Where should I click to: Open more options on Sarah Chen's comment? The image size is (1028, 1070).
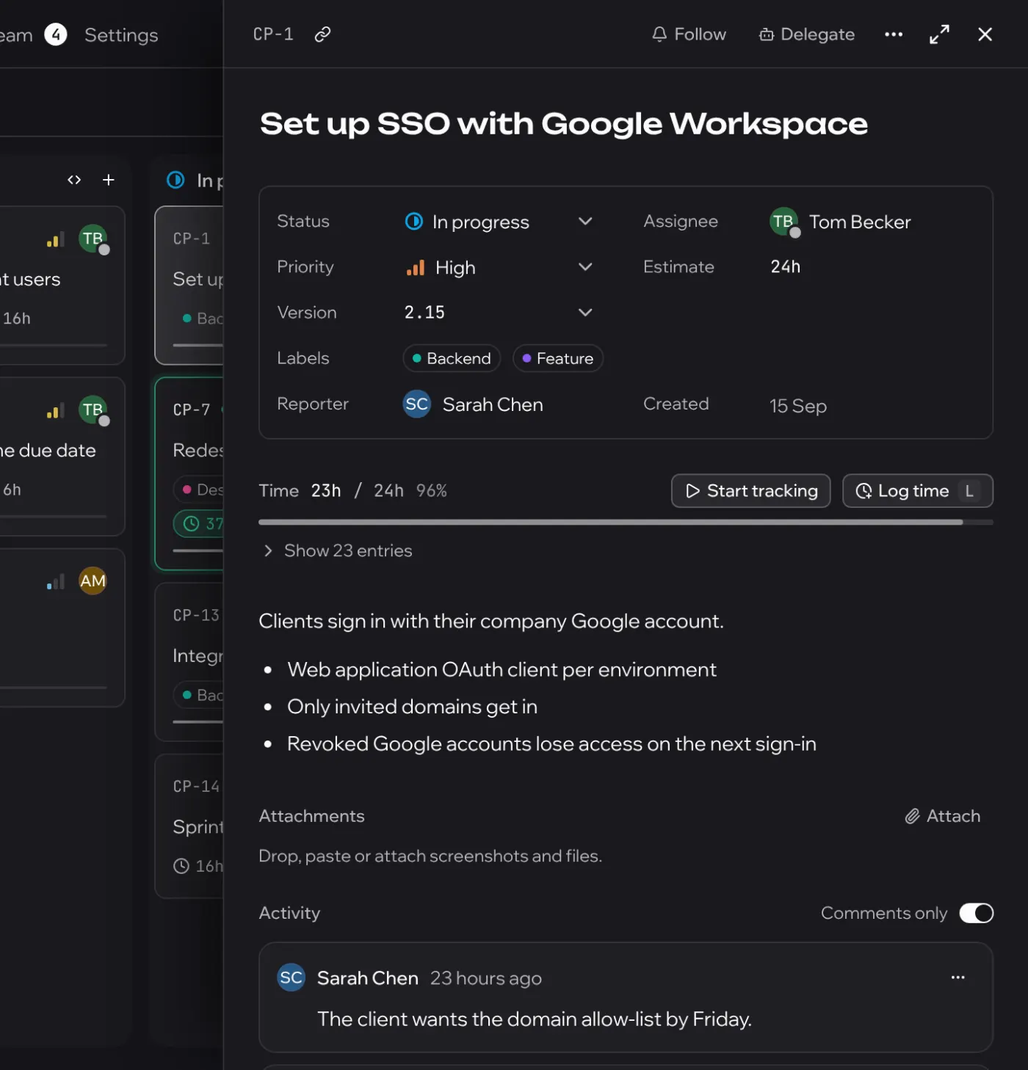click(958, 978)
